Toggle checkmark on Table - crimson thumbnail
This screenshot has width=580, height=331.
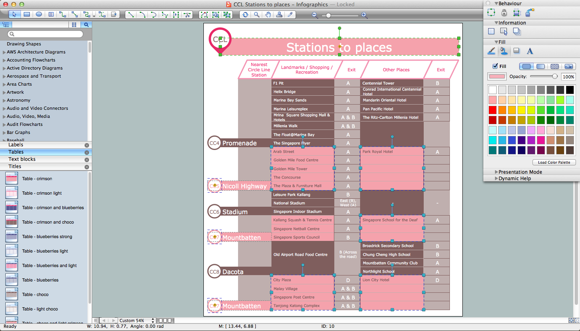tap(16, 174)
